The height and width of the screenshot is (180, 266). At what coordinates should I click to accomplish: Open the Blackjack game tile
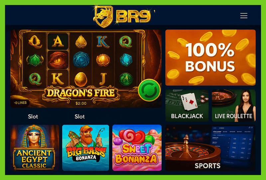[x=187, y=105]
